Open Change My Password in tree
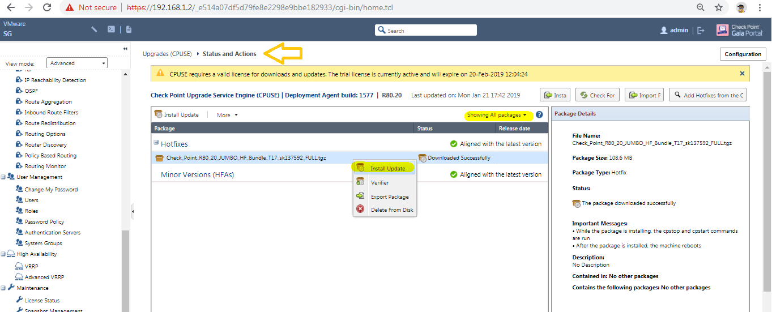Viewport: 772px width, 312px height. point(51,190)
